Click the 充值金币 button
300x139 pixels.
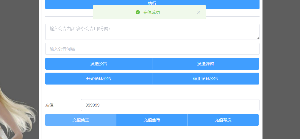pos(152,120)
